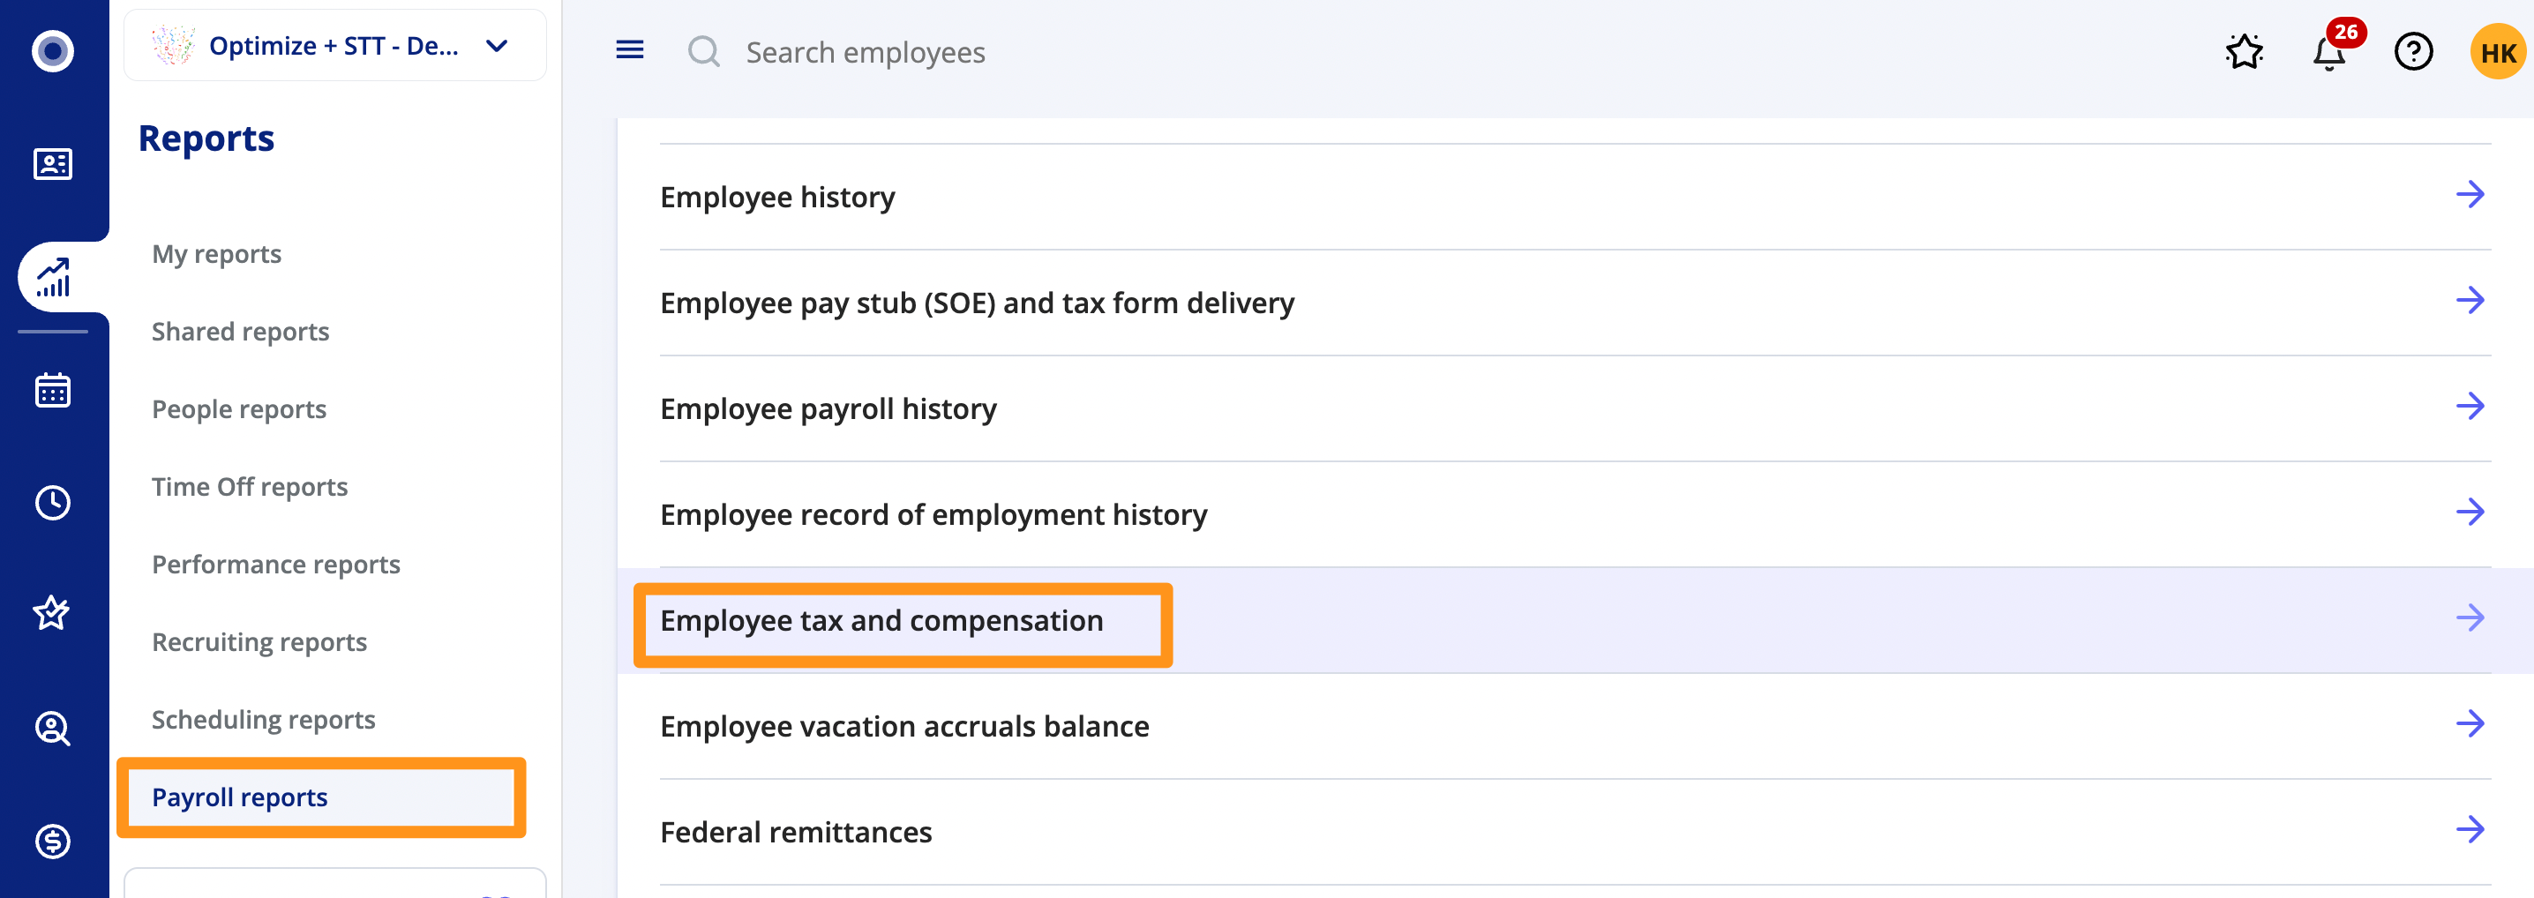
Task: Open Performance reports section
Action: tap(275, 565)
